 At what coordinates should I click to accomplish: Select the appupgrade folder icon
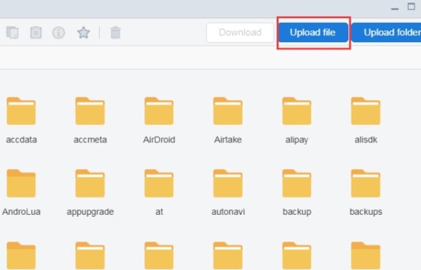coord(90,183)
